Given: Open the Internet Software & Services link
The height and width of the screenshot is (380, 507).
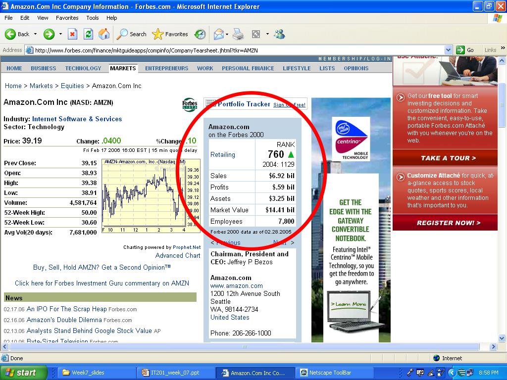Looking at the screenshot, I should coord(77,119).
